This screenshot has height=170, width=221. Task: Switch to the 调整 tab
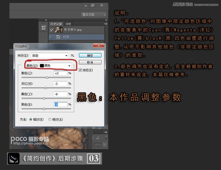coord(68,24)
